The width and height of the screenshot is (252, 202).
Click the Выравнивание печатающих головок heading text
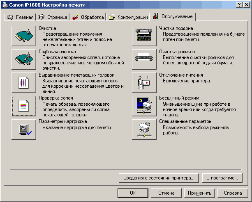[76, 75]
